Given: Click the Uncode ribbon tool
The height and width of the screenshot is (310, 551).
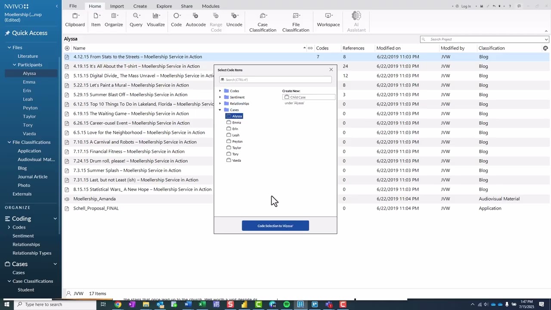Looking at the screenshot, I should (234, 20).
